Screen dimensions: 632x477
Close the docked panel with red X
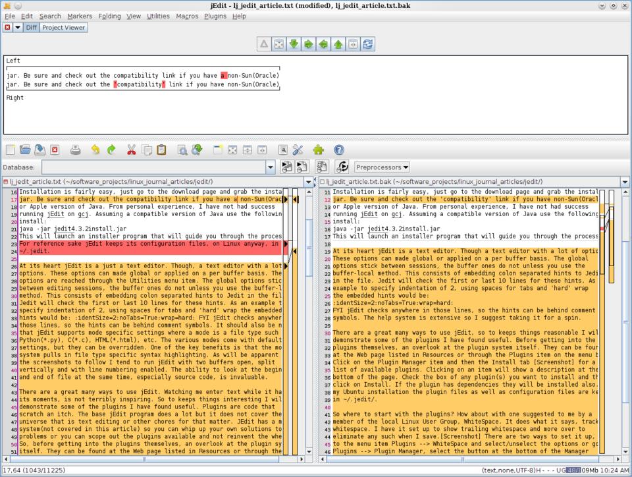7,28
